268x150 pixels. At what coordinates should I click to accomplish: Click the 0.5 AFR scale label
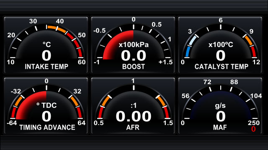pos(99,123)
